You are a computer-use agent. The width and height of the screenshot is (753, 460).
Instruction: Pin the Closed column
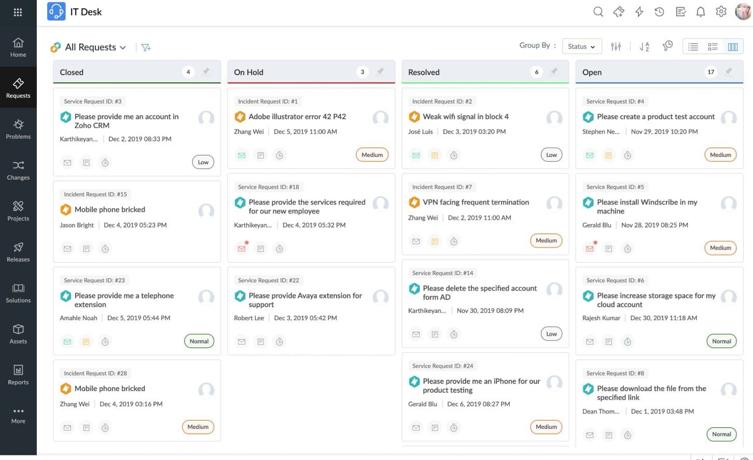[206, 72]
